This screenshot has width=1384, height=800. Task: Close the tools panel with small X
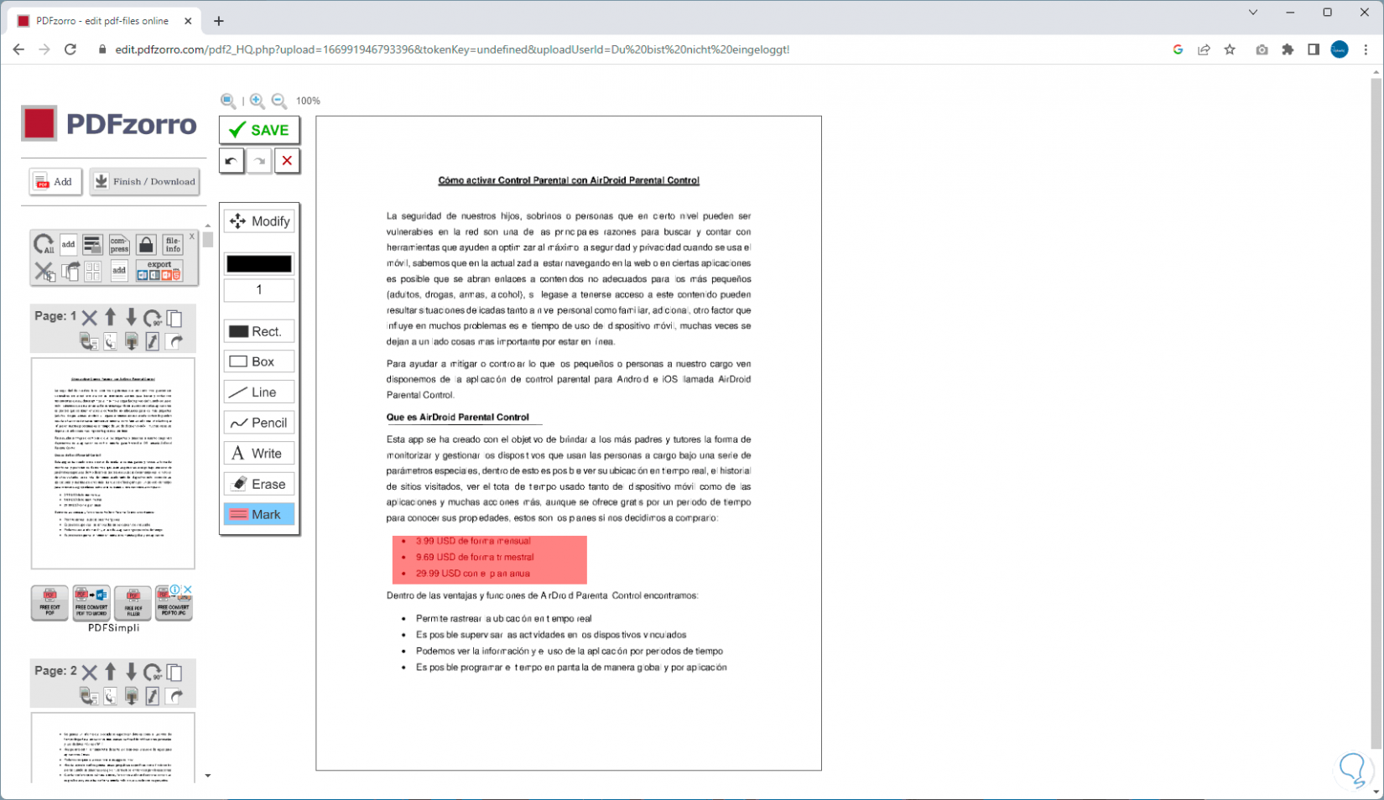click(191, 236)
